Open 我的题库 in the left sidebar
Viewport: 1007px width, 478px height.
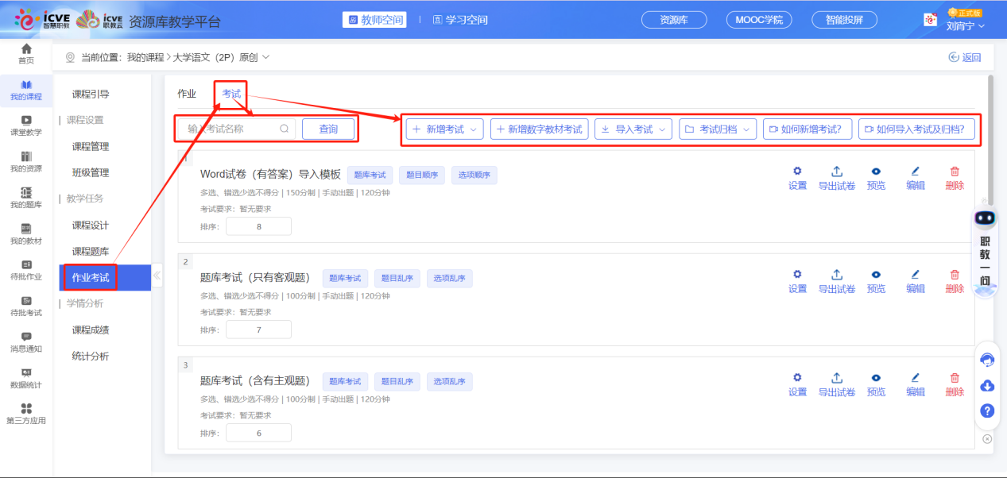[26, 197]
